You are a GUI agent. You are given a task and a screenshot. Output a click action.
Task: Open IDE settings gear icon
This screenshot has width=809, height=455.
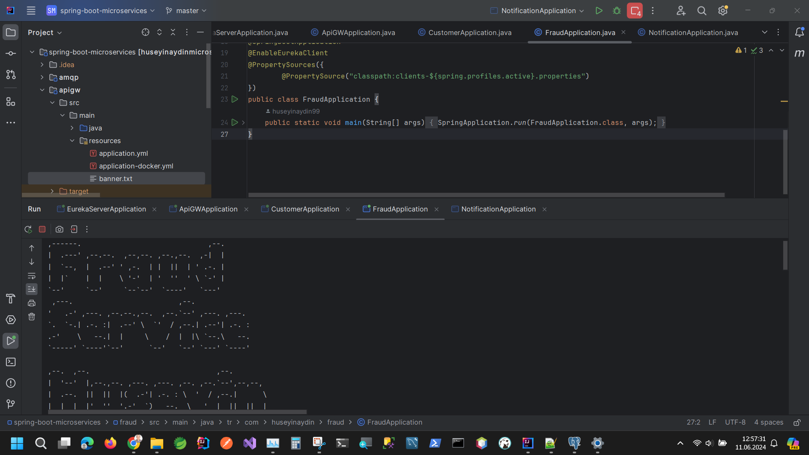[723, 11]
